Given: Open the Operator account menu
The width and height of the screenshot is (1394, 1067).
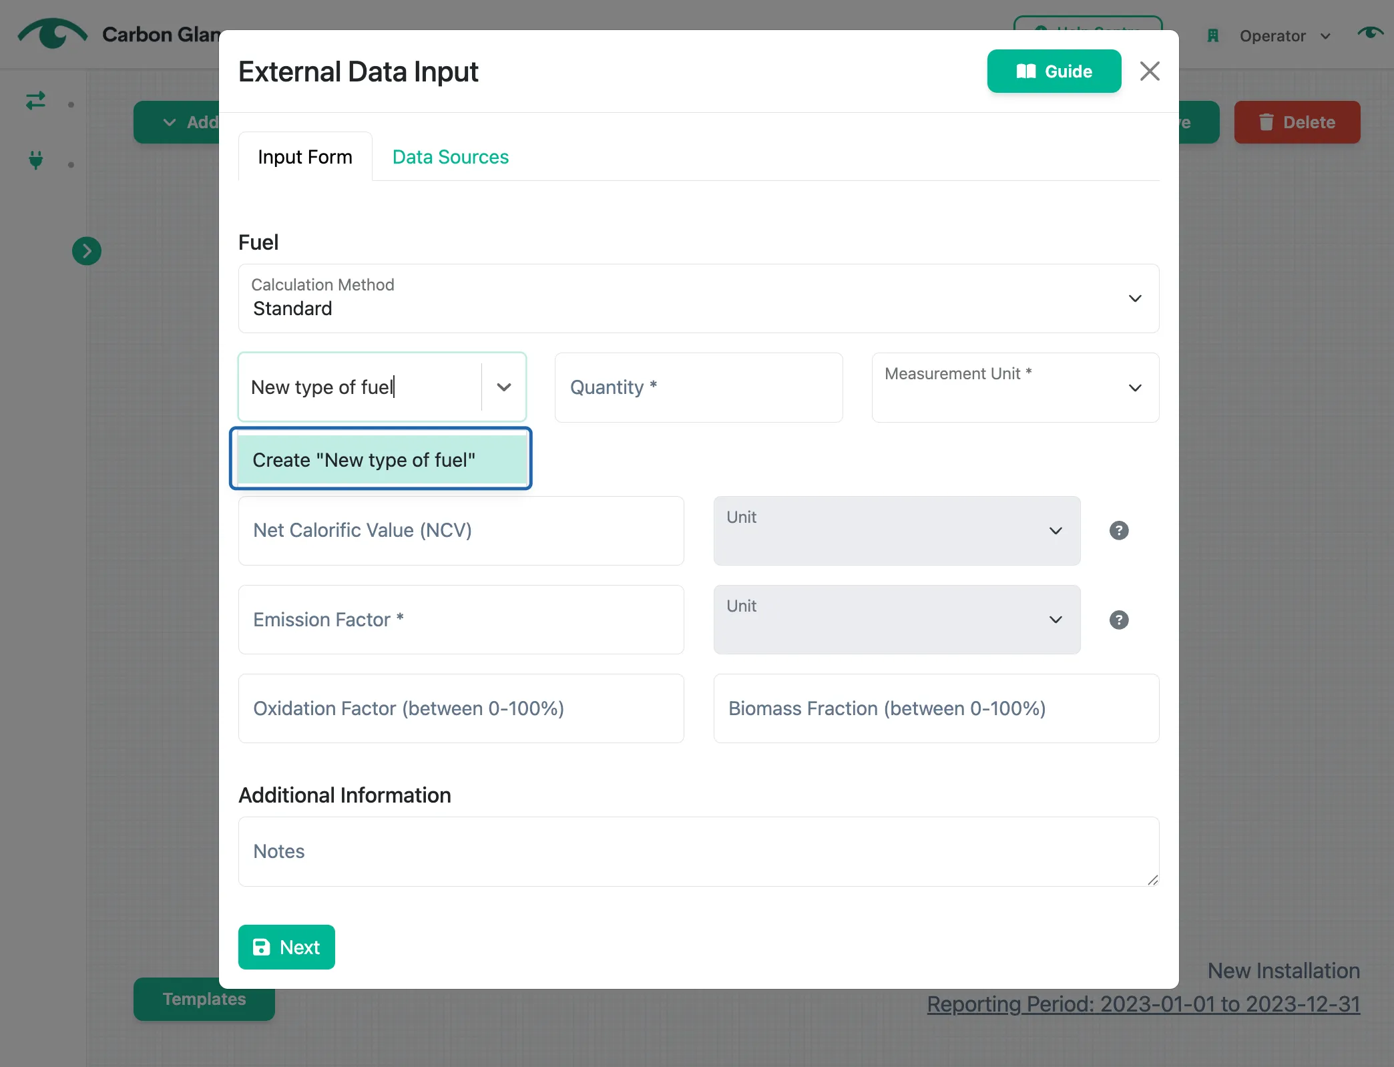Looking at the screenshot, I should 1285,36.
